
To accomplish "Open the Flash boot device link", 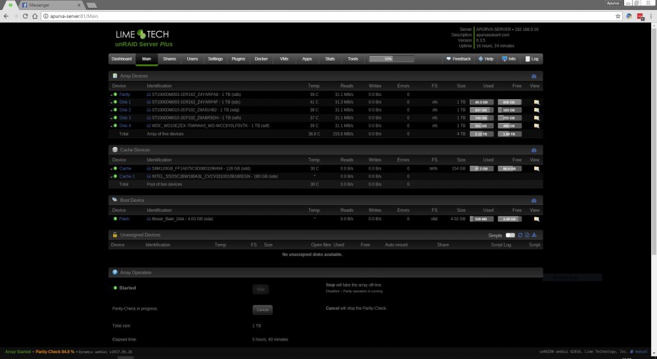I will [x=124, y=219].
